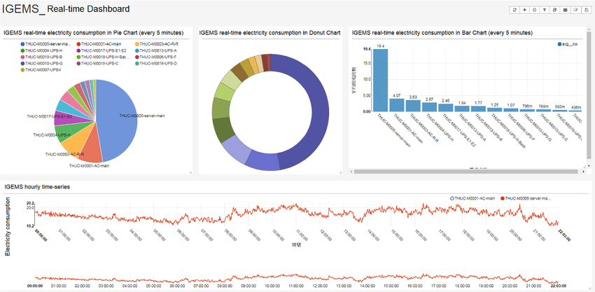Image resolution: width=595 pixels, height=292 pixels.
Task: Toggle THUC-M0001-AC-main series in time-series legend
Action: click(x=472, y=198)
